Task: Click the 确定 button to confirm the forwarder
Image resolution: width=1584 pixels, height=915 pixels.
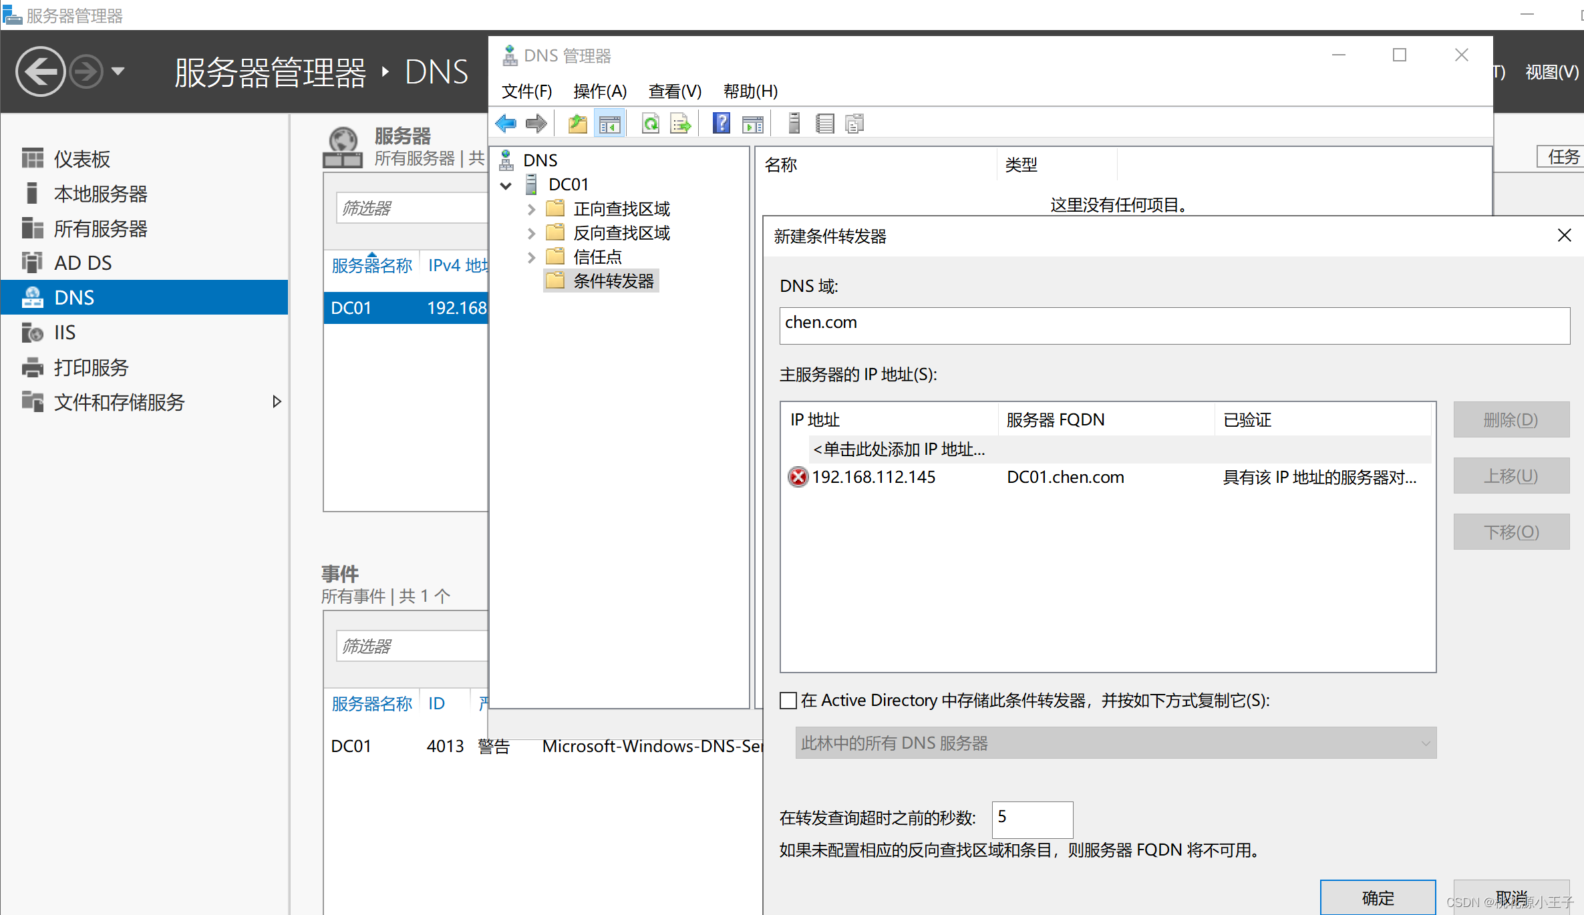Action: pyautogui.click(x=1378, y=898)
